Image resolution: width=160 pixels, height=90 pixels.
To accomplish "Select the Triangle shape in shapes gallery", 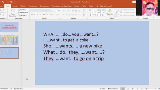I will point(90,12).
